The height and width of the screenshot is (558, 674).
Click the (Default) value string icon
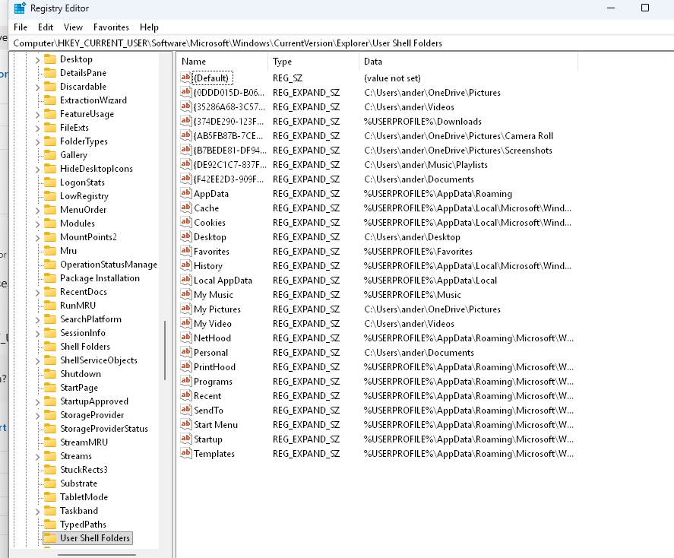[x=185, y=78]
